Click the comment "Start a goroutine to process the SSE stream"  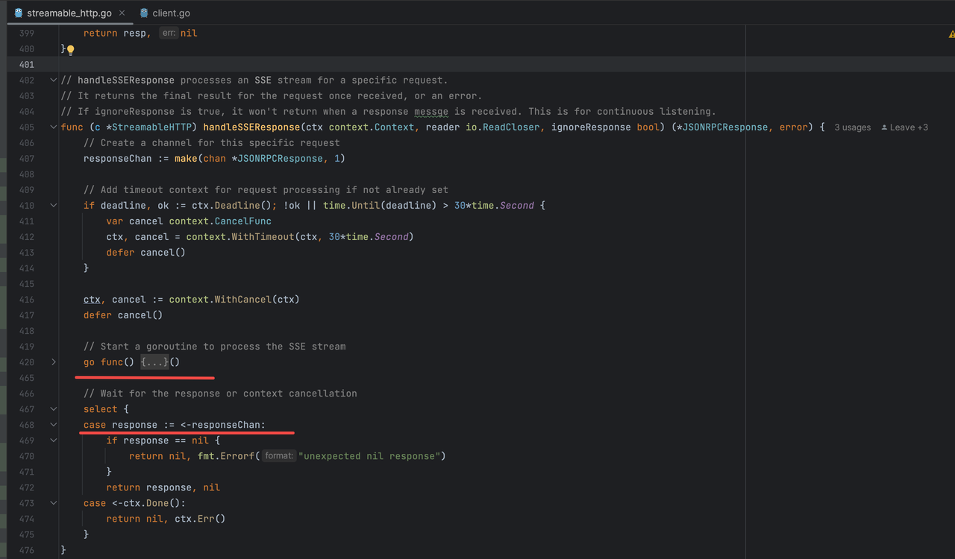(x=214, y=346)
